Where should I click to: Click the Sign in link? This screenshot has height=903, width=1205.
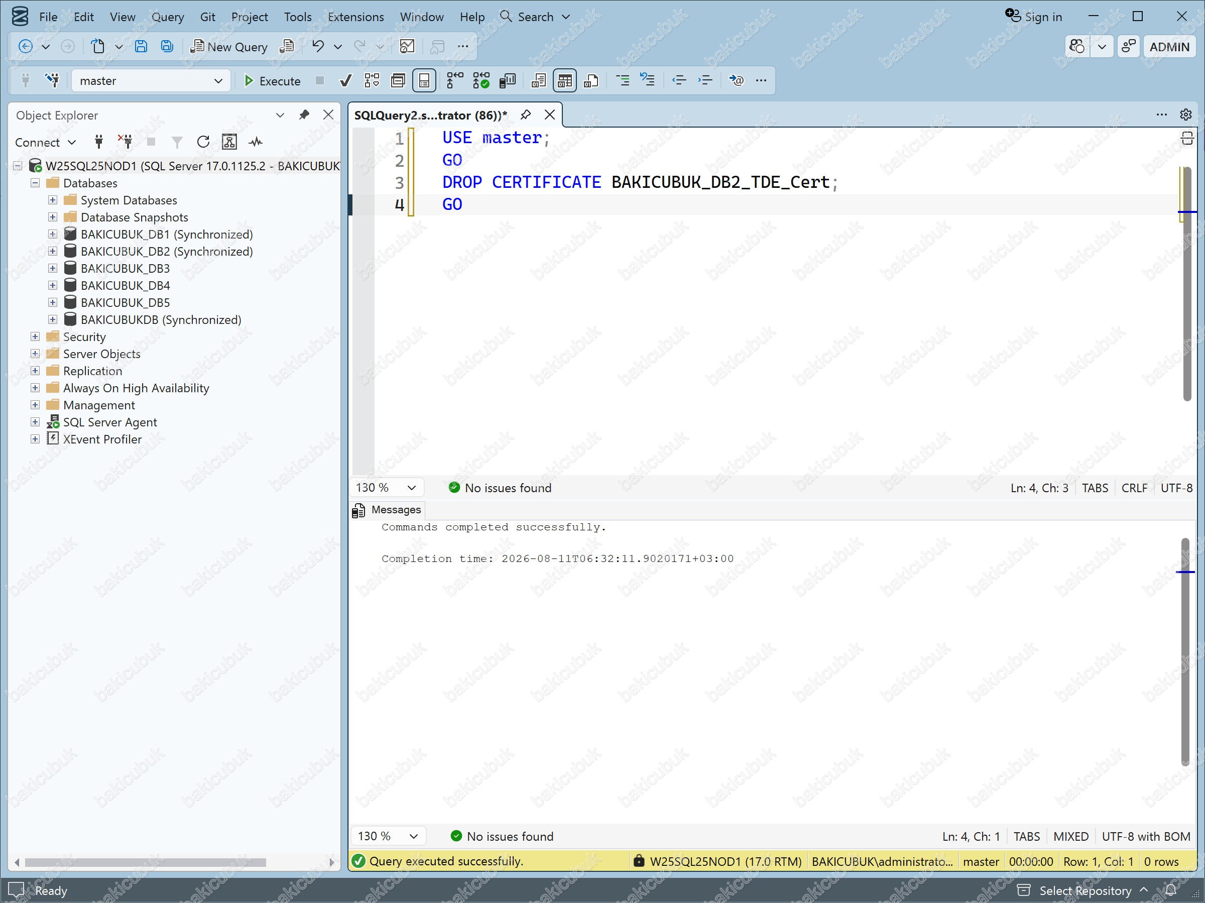(1033, 17)
